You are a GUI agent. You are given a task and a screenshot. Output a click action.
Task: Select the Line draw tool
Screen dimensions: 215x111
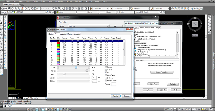point(1,17)
